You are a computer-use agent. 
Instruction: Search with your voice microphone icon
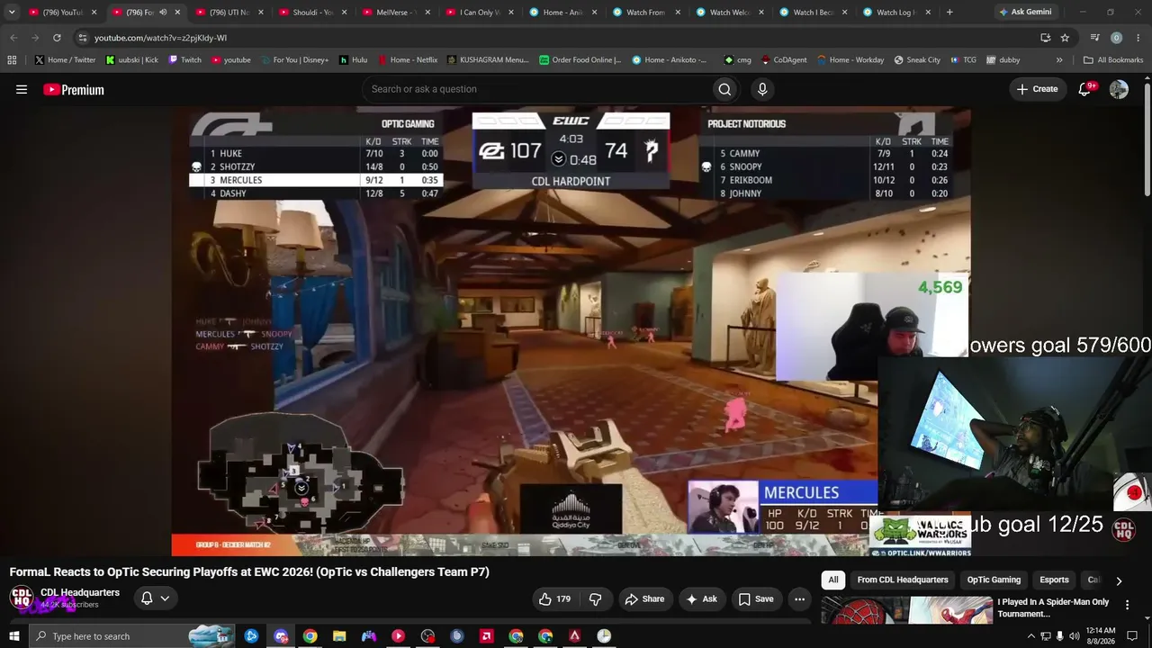(762, 89)
